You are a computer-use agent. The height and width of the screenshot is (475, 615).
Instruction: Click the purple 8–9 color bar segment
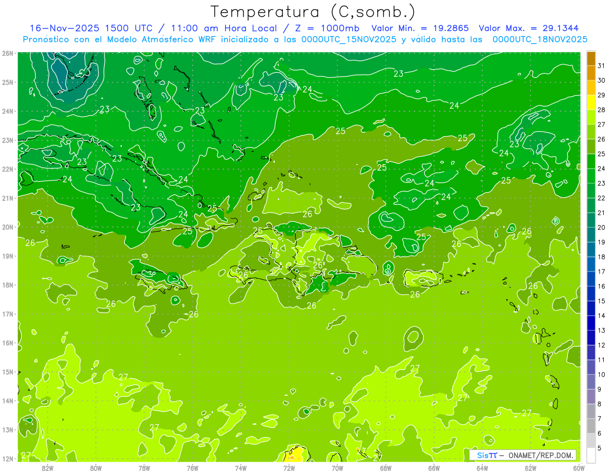pyautogui.click(x=591, y=397)
